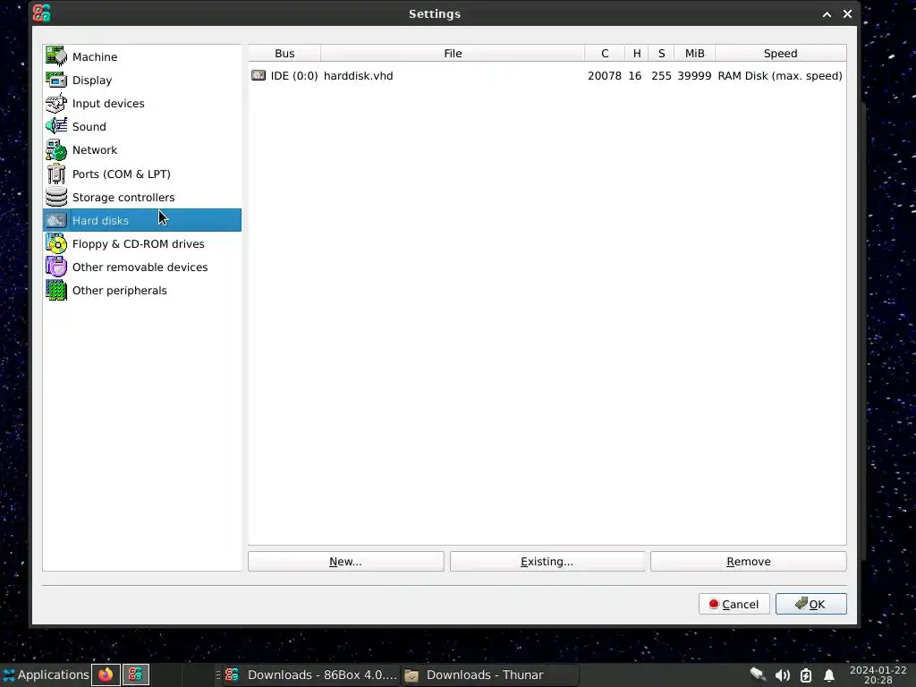The height and width of the screenshot is (687, 916).
Task: Confirm settings with OK
Action: pos(810,604)
